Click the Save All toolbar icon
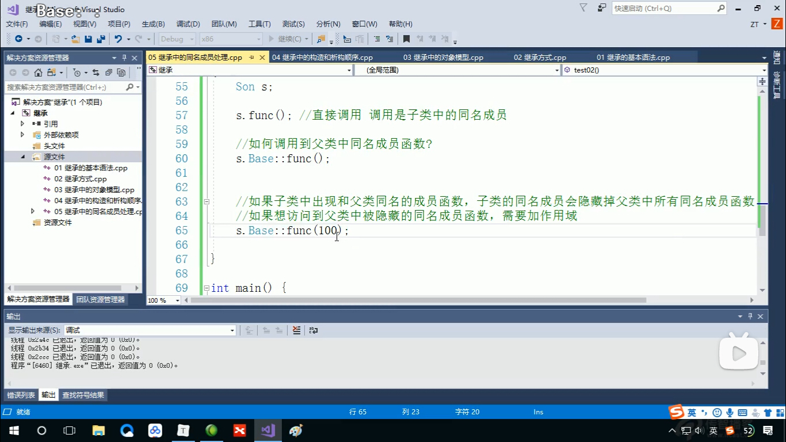786x442 pixels. (101, 39)
